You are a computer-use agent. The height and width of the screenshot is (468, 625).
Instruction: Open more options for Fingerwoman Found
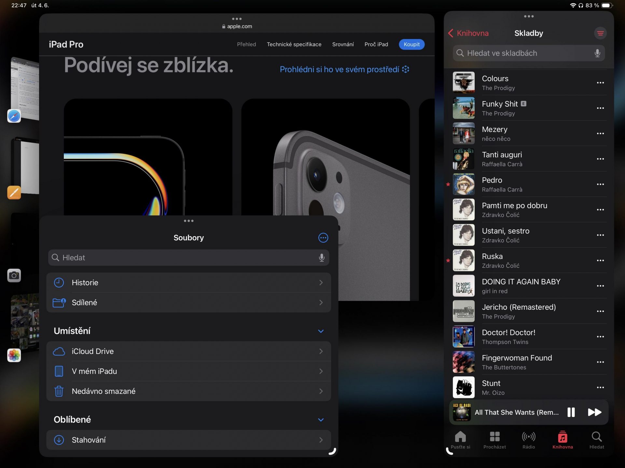pos(600,362)
